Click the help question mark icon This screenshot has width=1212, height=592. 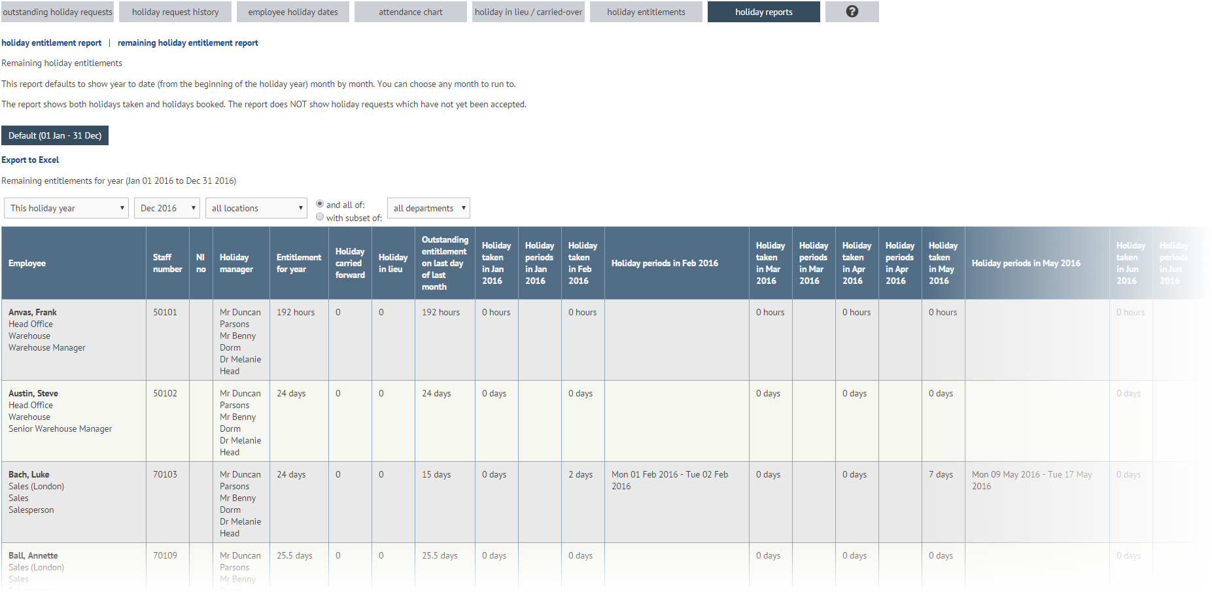[x=852, y=12]
